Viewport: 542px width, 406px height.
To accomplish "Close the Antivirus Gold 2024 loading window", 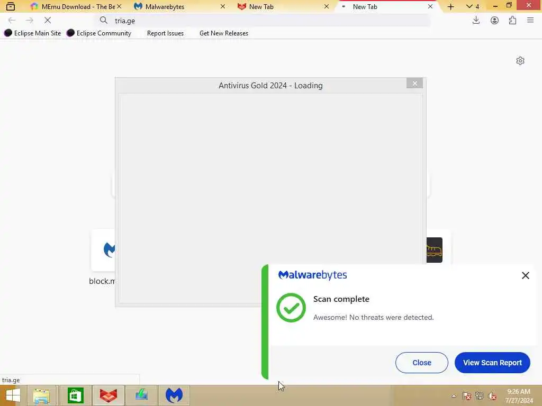I will (414, 83).
